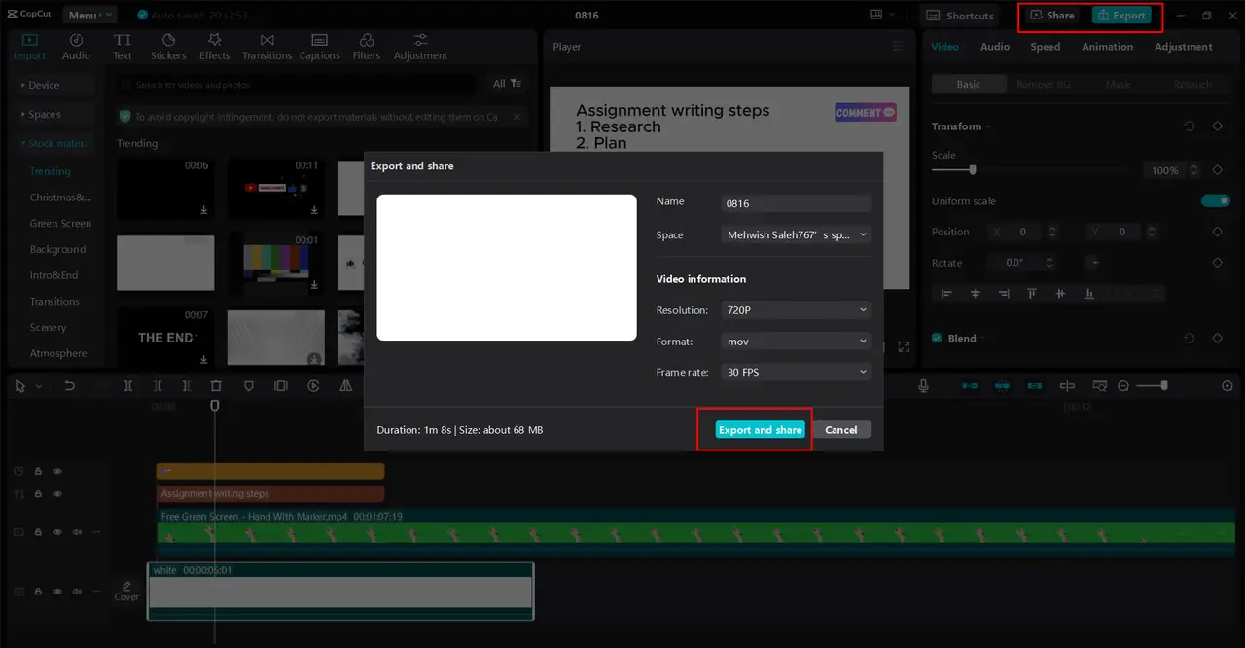Select the Text tool in the media toolbar
Viewport: 1245px width, 648px height.
coord(122,44)
